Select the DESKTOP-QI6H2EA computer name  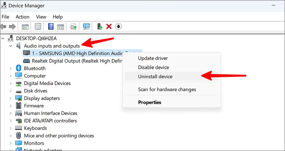click(x=36, y=38)
